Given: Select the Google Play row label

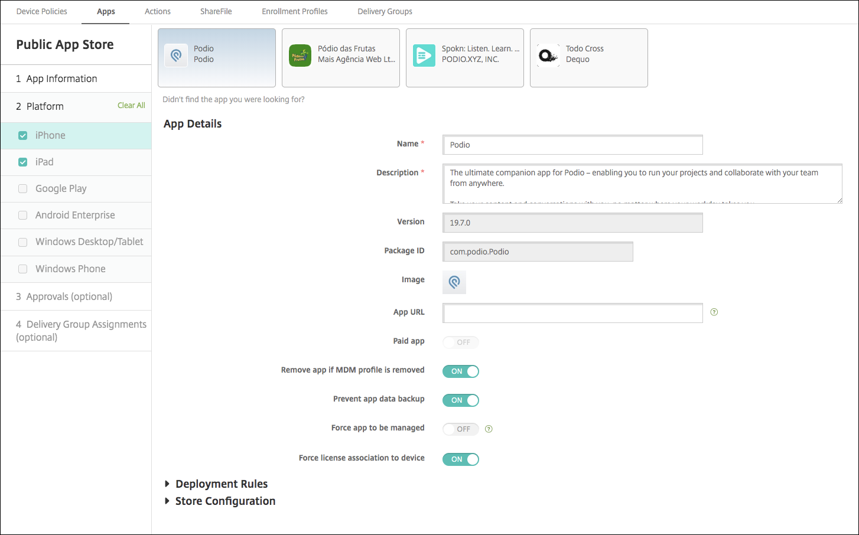Looking at the screenshot, I should 61,189.
